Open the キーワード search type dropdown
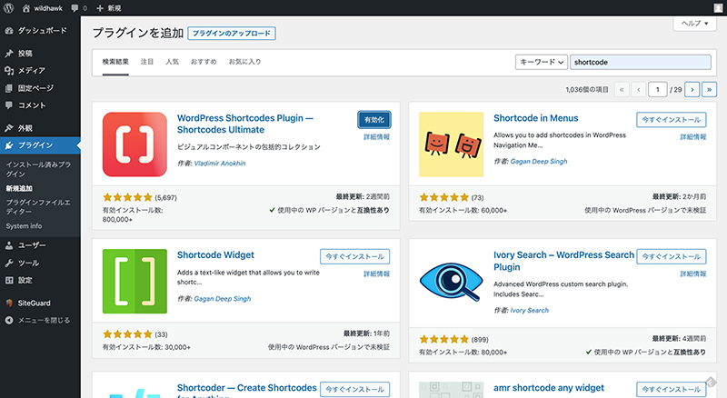727x398 pixels. (x=540, y=62)
